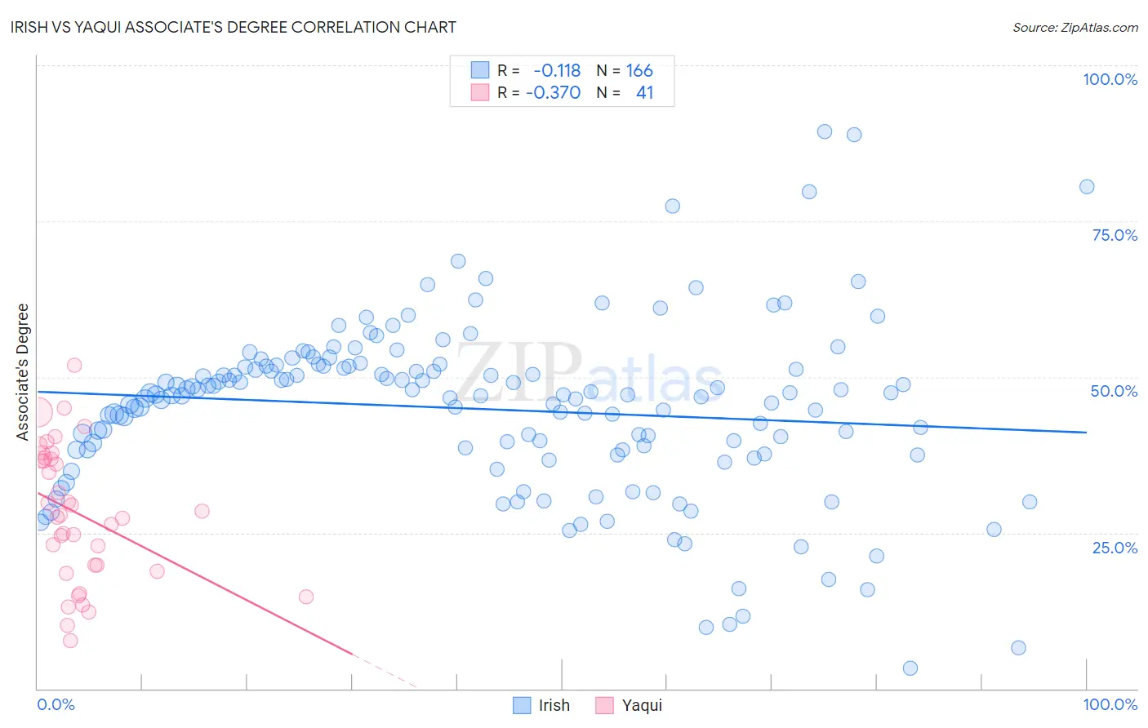The height and width of the screenshot is (728, 1148).
Task: Click the chart title text
Action: [234, 27]
